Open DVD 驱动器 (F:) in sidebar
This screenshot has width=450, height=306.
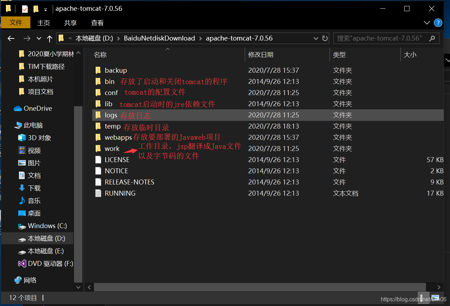pos(46,263)
